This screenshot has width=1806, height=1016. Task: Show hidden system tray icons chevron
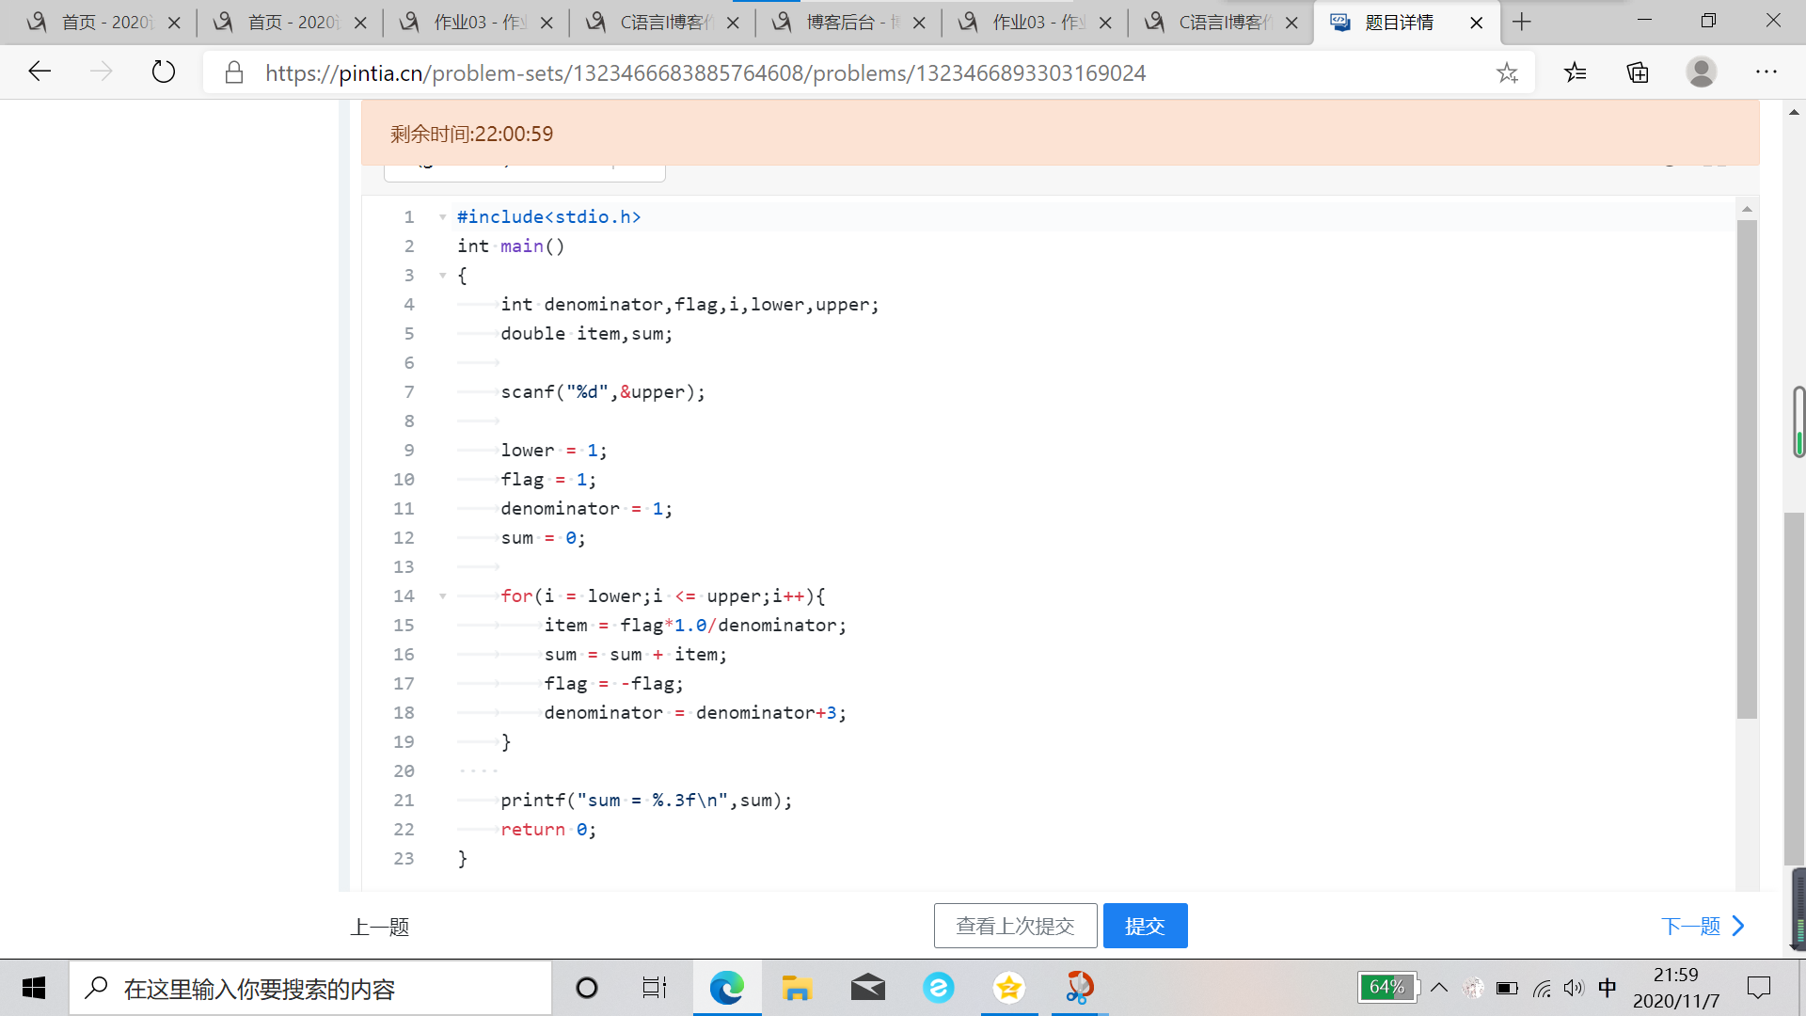pyautogui.click(x=1439, y=988)
